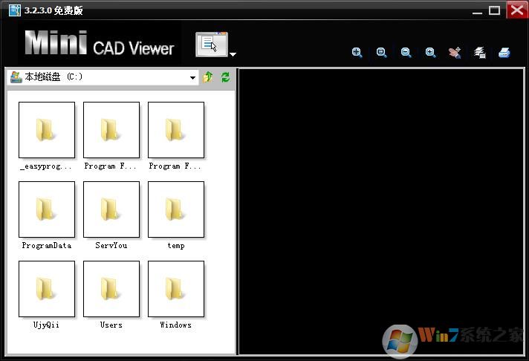This screenshot has height=361, width=529.
Task: Minimize the Mini CAD Viewer window
Action: tap(478, 11)
